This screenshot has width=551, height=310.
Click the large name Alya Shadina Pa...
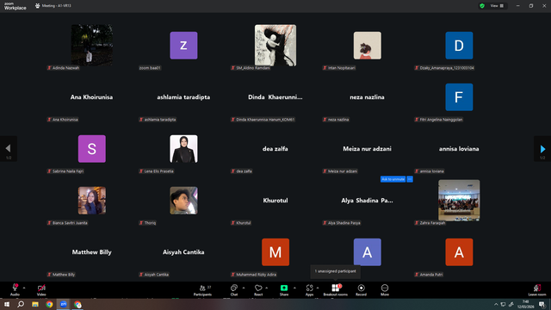368,201
